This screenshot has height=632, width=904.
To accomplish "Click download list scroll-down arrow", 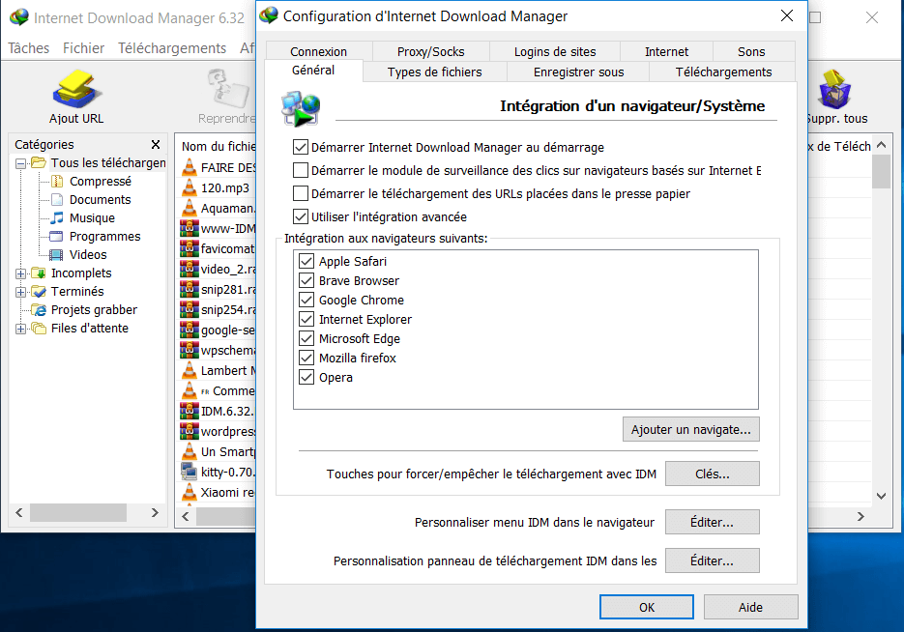I will tap(881, 496).
